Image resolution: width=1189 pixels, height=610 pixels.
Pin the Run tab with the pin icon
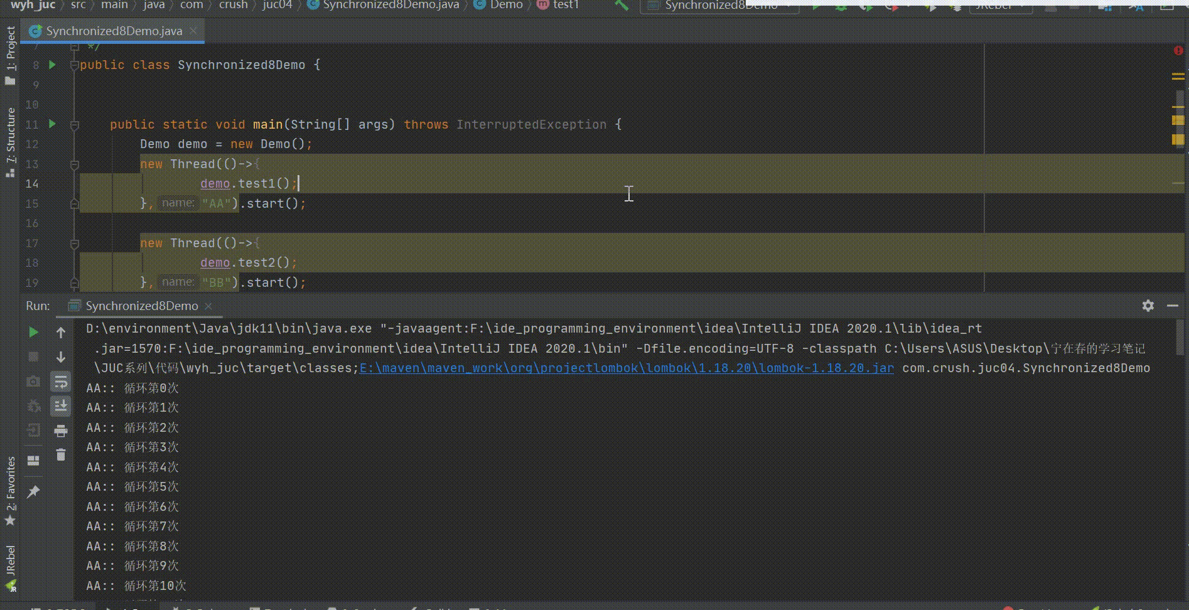[33, 491]
